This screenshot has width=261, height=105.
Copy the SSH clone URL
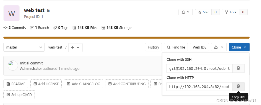[x=238, y=68]
